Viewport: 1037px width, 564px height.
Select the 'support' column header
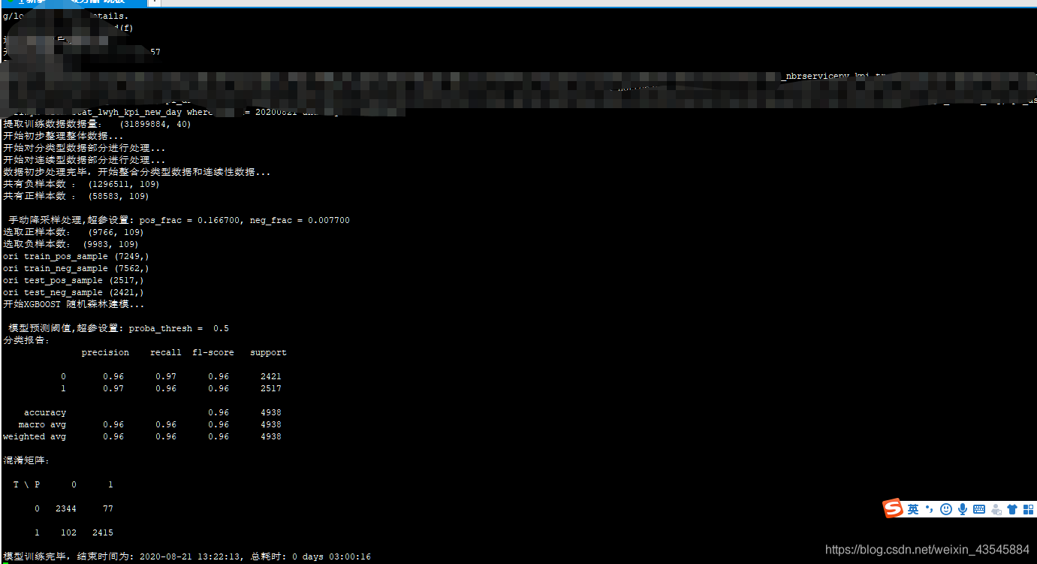(x=268, y=352)
